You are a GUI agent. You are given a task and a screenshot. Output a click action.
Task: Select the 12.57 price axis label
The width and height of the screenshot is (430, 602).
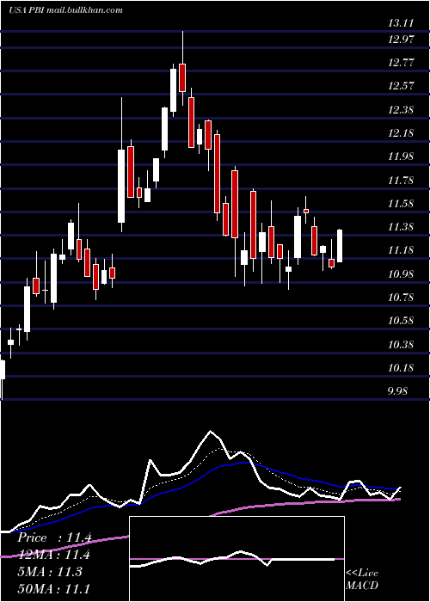(402, 86)
